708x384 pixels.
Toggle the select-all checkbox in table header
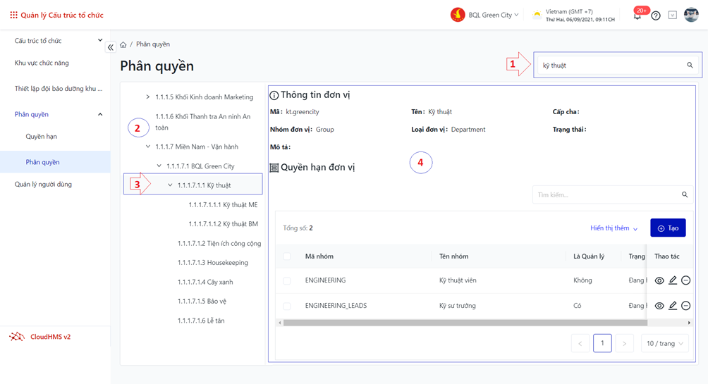287,256
